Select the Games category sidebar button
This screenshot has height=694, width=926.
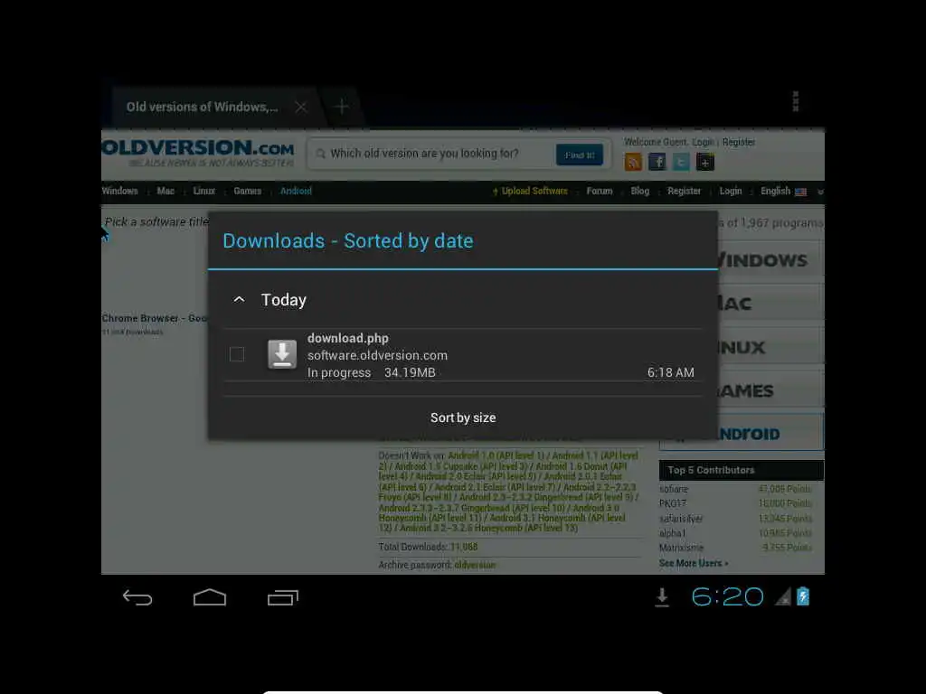tap(770, 390)
